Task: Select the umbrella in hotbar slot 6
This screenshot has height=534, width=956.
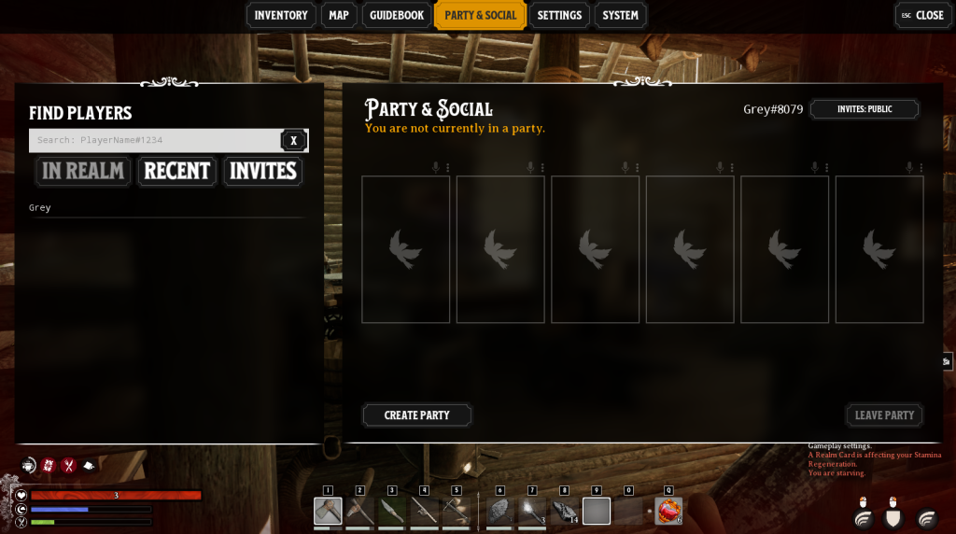Action: click(x=500, y=511)
